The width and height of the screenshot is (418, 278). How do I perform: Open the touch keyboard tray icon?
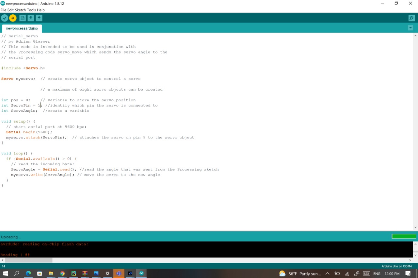[366, 274]
